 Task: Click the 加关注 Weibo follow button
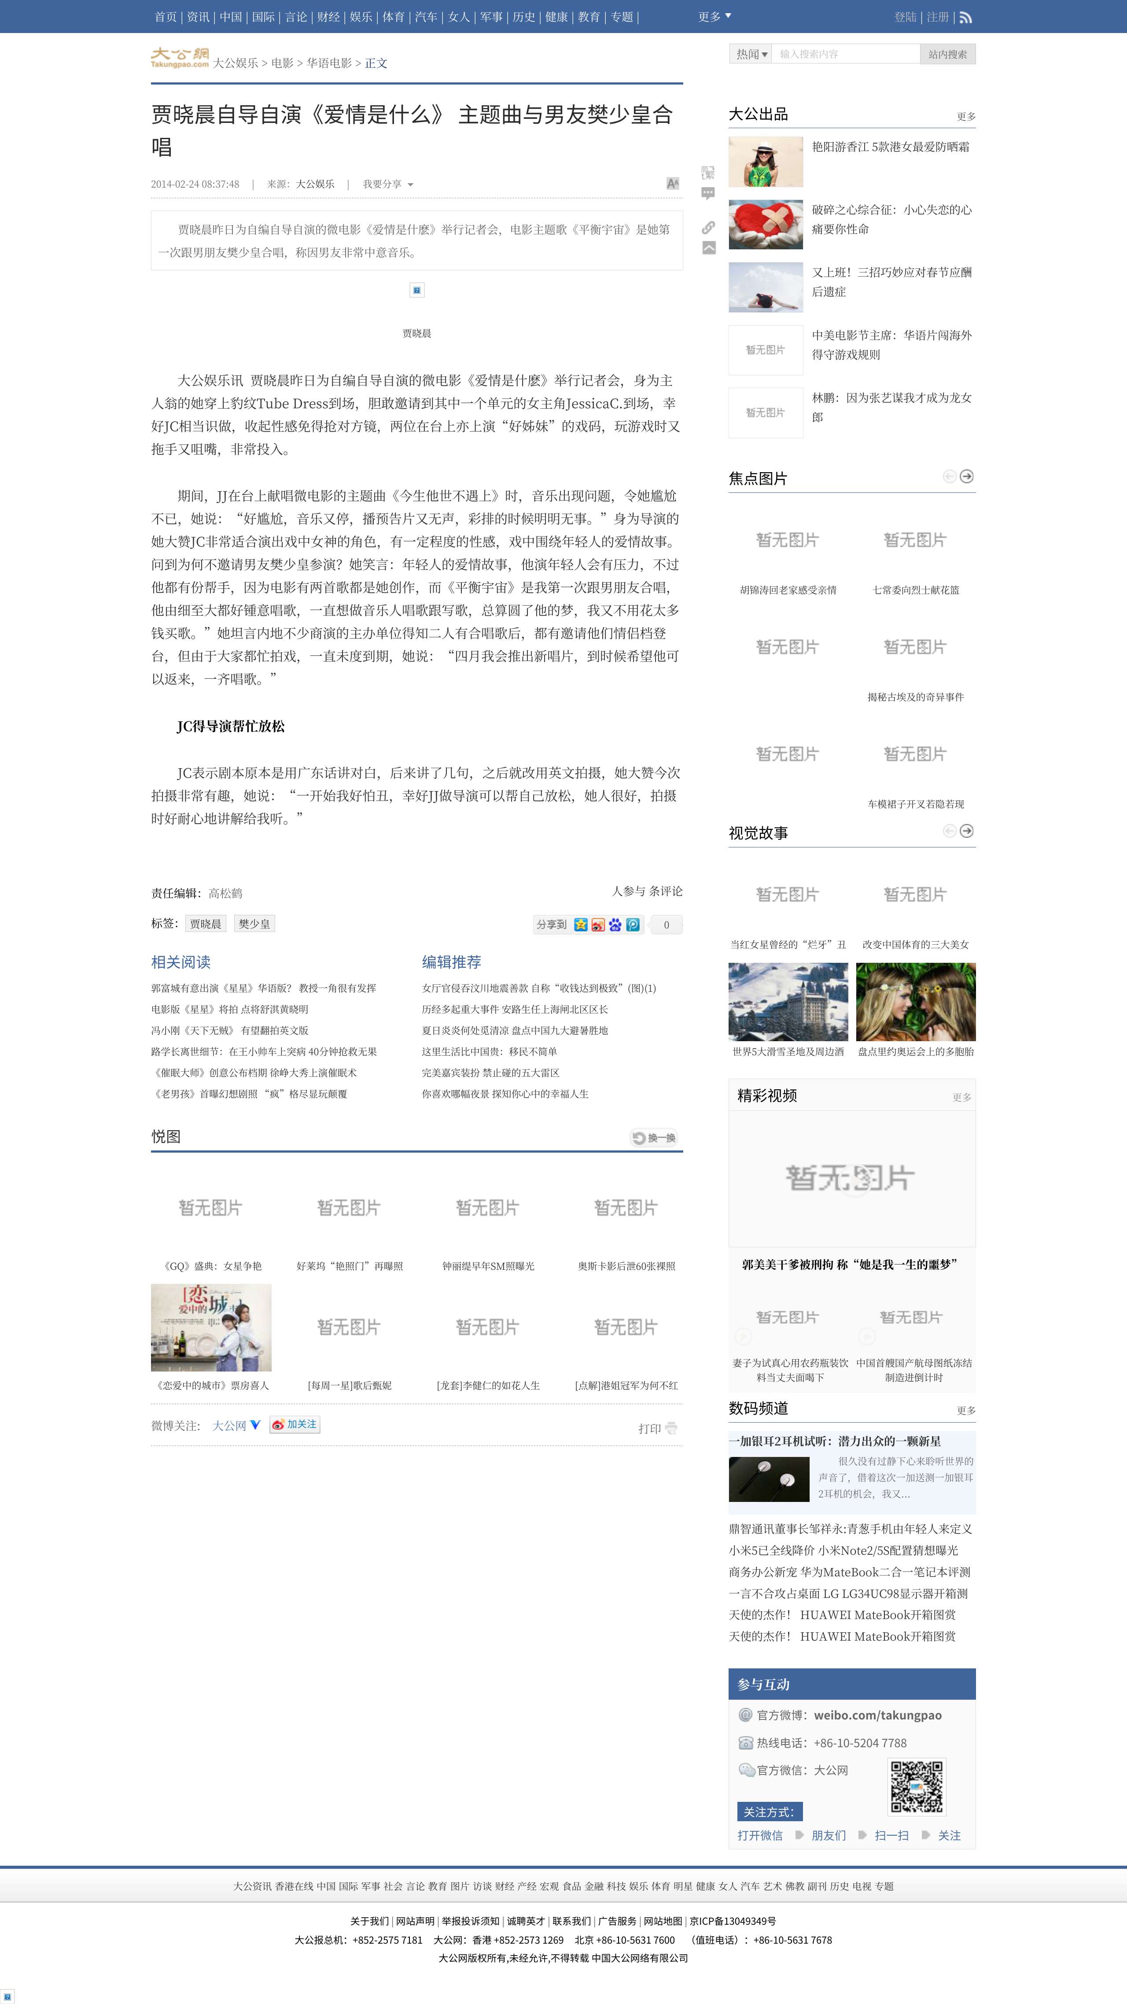[295, 1424]
